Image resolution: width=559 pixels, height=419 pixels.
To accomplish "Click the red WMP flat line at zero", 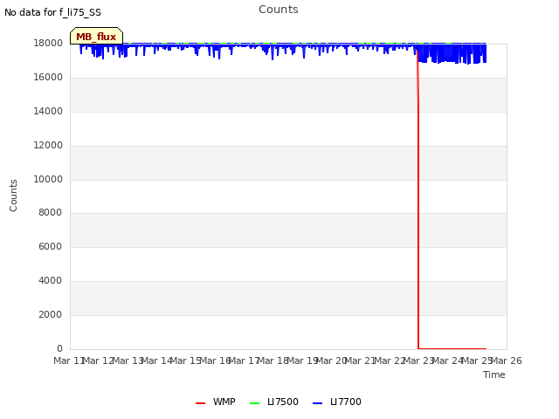I will tap(452, 348).
